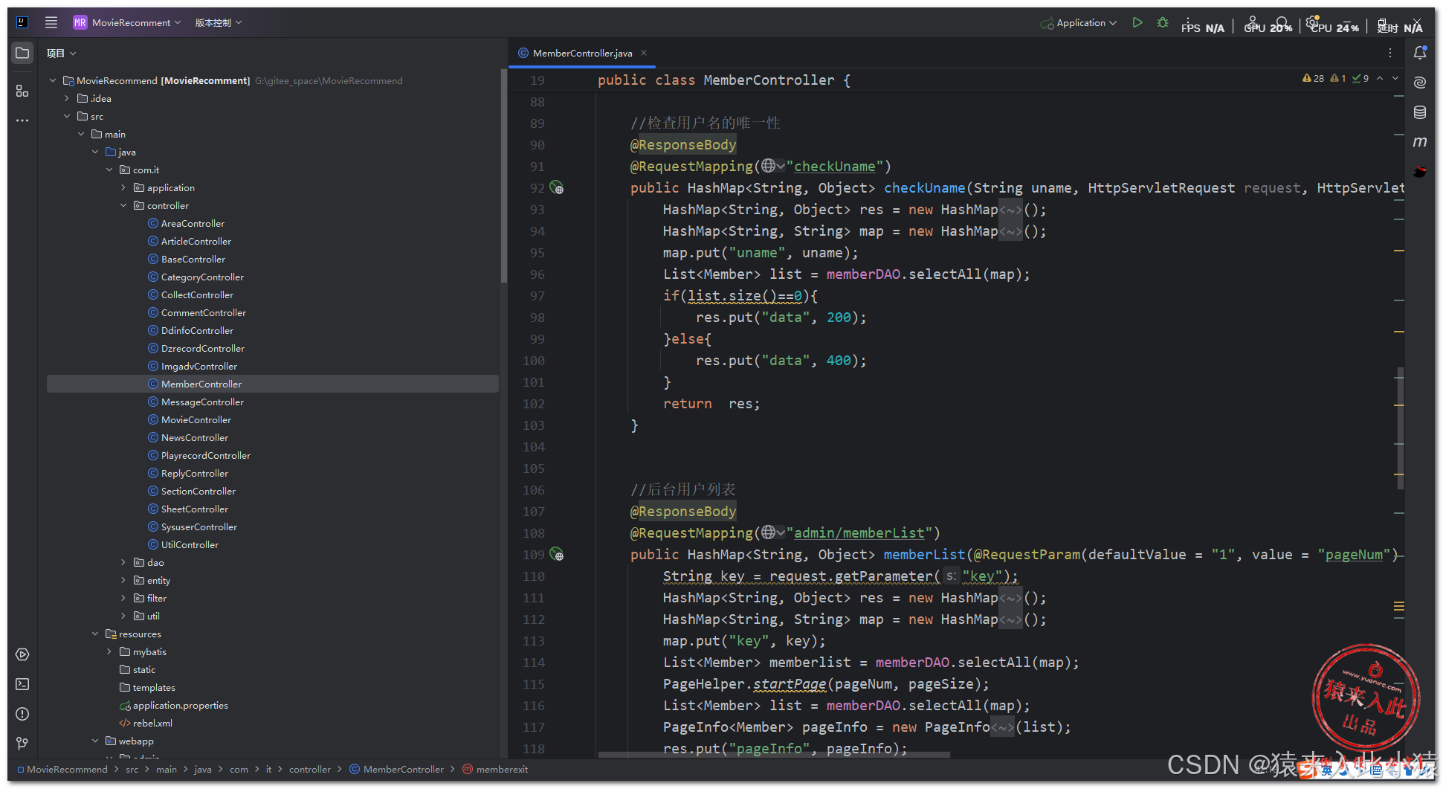This screenshot has width=1443, height=789.
Task: Open the 项目 view selector dropdown
Action: [62, 53]
